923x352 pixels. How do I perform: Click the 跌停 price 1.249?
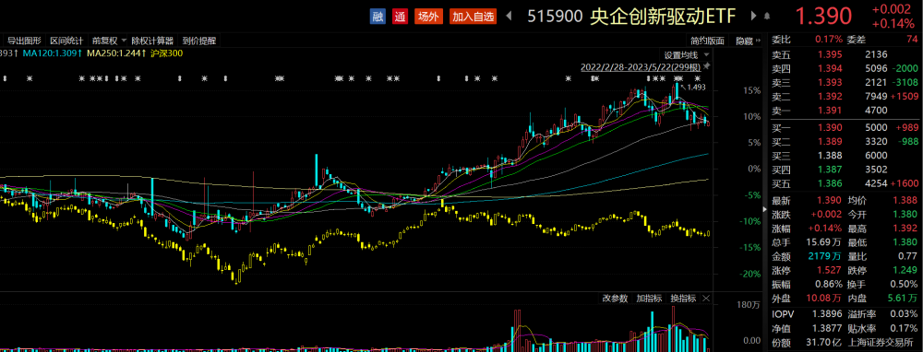click(905, 271)
